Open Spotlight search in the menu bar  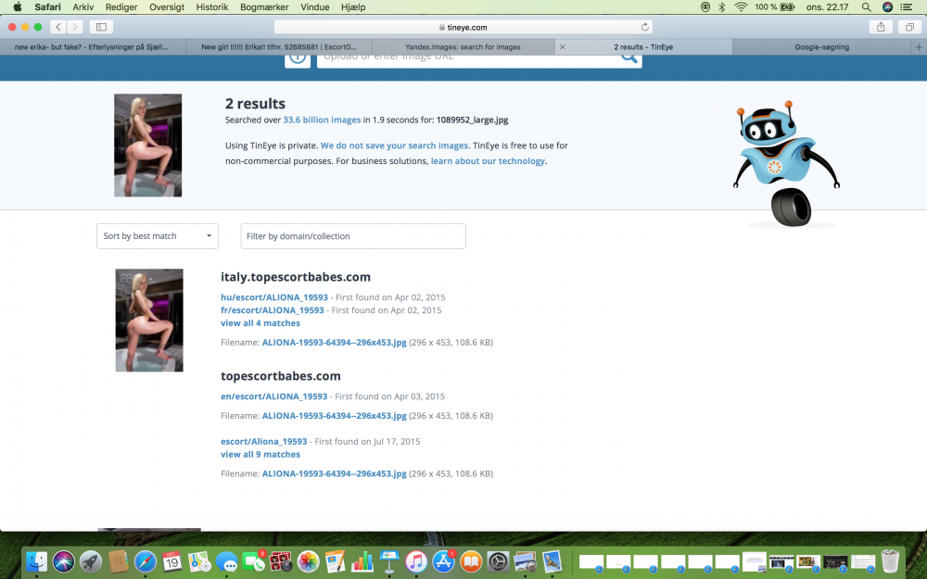click(x=866, y=6)
